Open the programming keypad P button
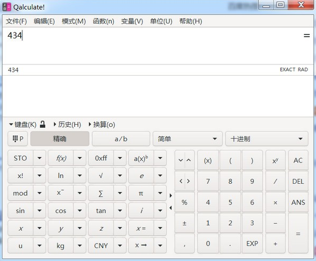The width and height of the screenshot is (316, 261). 18,138
